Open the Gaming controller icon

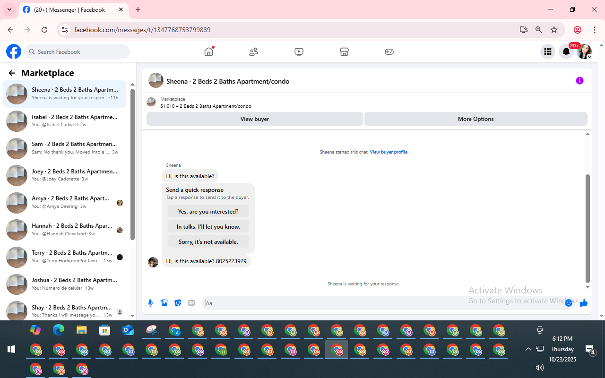click(389, 52)
